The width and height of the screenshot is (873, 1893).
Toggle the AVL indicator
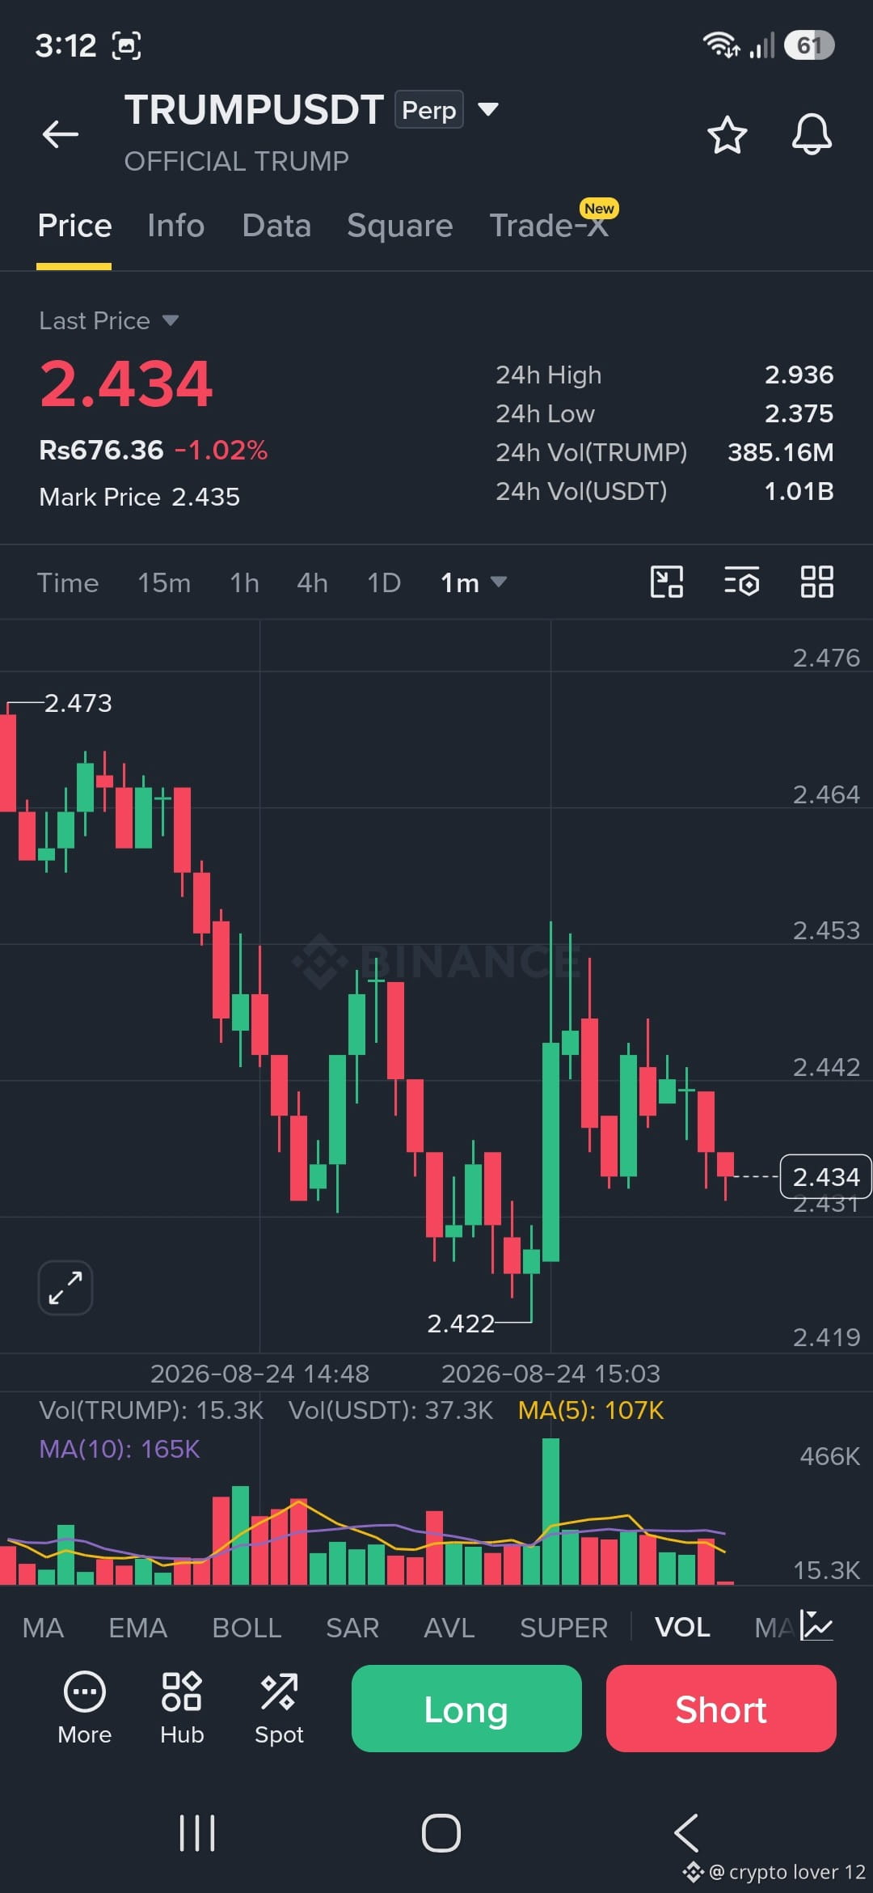coord(449,1628)
